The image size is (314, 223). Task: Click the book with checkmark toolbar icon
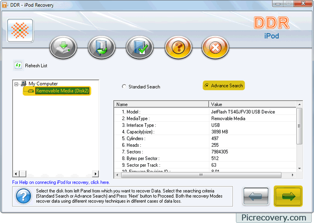click(x=140, y=47)
